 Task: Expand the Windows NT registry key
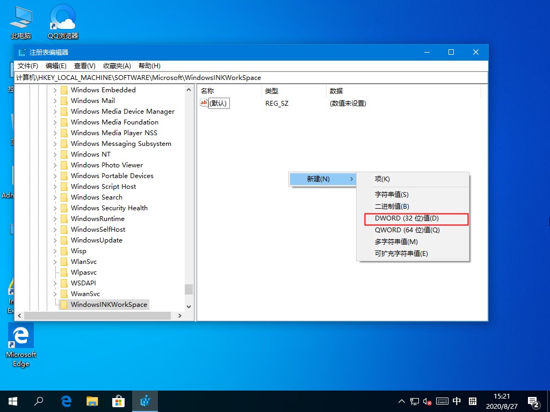pos(54,154)
